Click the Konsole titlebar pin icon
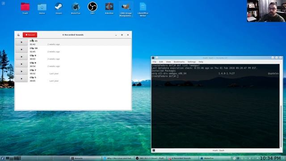Viewport: 286px width, 161px height. (157, 58)
